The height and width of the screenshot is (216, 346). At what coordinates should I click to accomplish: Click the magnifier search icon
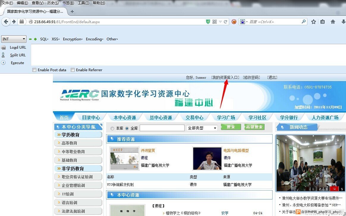coord(303,22)
